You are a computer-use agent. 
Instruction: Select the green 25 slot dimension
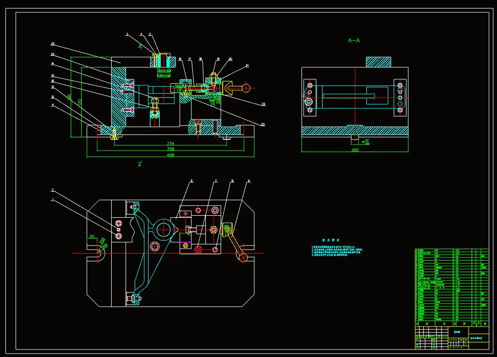[x=92, y=237]
